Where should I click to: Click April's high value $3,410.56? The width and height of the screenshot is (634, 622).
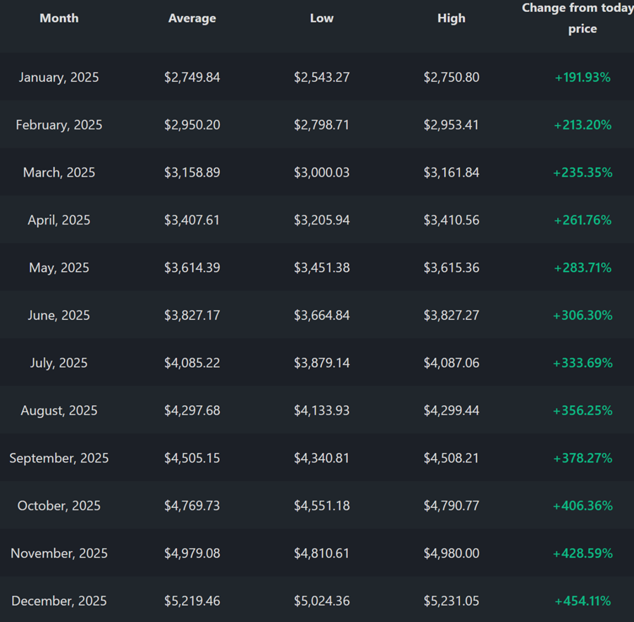tap(451, 220)
